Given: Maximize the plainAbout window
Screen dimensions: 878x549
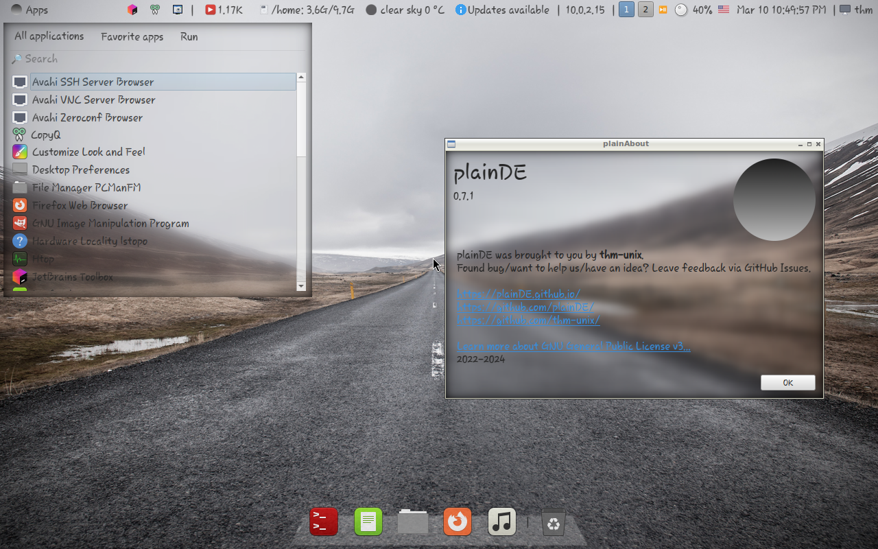Looking at the screenshot, I should pos(809,144).
